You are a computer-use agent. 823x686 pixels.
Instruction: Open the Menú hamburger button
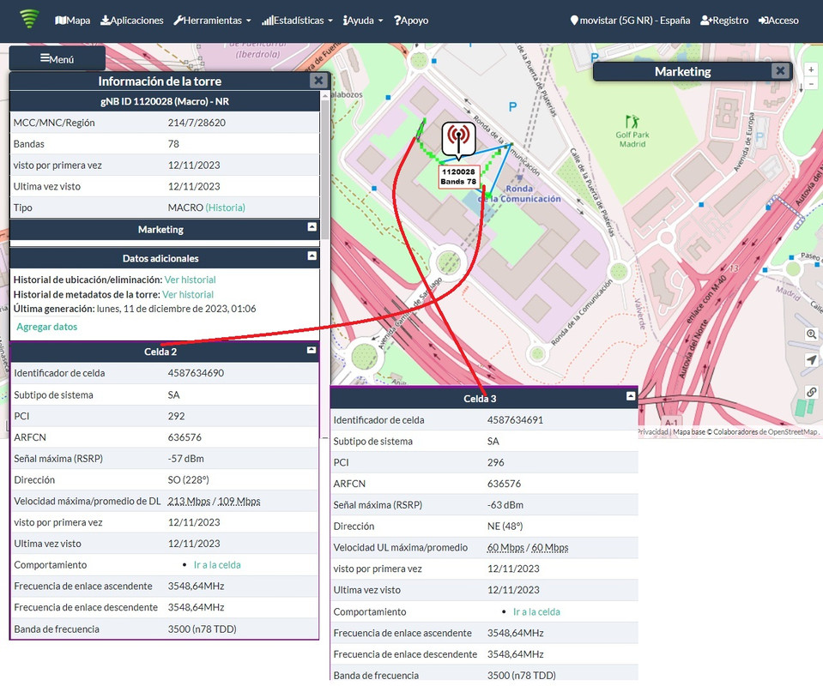(57, 59)
